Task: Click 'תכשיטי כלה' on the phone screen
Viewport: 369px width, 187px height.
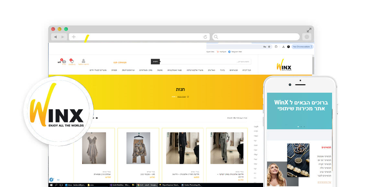Action: [325, 168]
